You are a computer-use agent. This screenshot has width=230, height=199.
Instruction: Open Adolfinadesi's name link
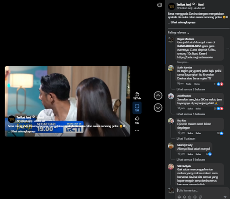tap(184, 96)
